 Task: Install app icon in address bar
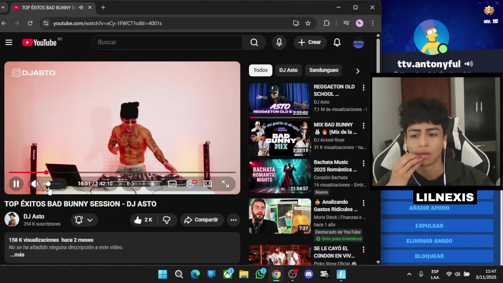296,23
